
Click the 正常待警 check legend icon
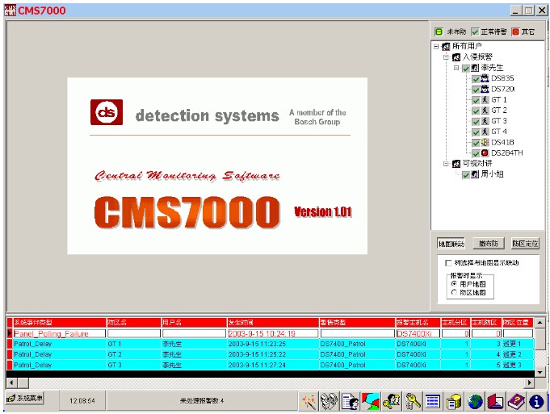point(475,32)
